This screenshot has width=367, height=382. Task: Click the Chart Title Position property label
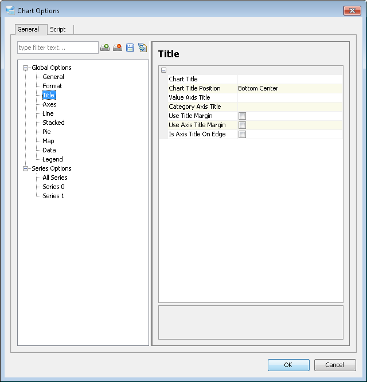point(194,88)
